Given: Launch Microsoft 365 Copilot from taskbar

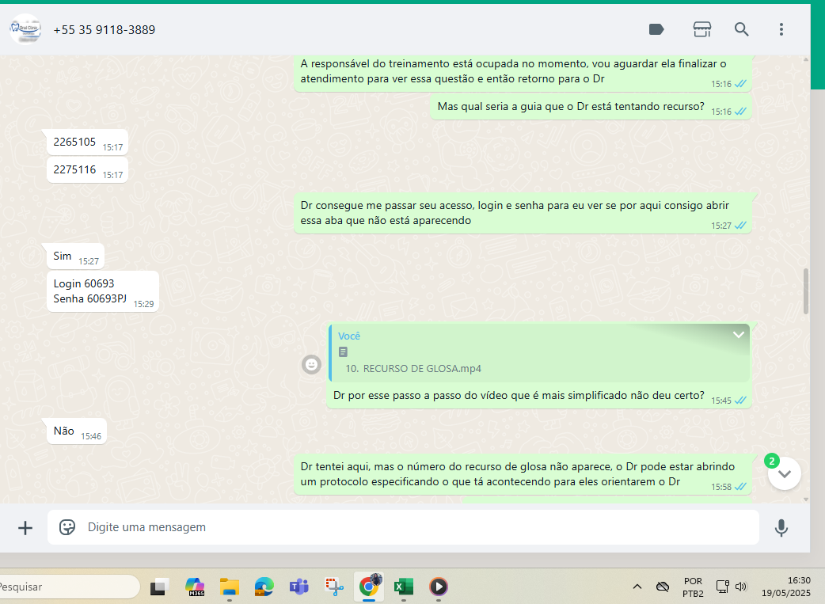Looking at the screenshot, I should click(x=195, y=587).
